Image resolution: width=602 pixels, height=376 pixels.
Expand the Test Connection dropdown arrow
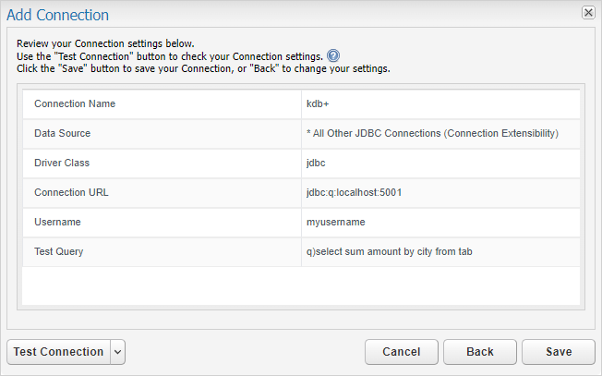tap(118, 351)
